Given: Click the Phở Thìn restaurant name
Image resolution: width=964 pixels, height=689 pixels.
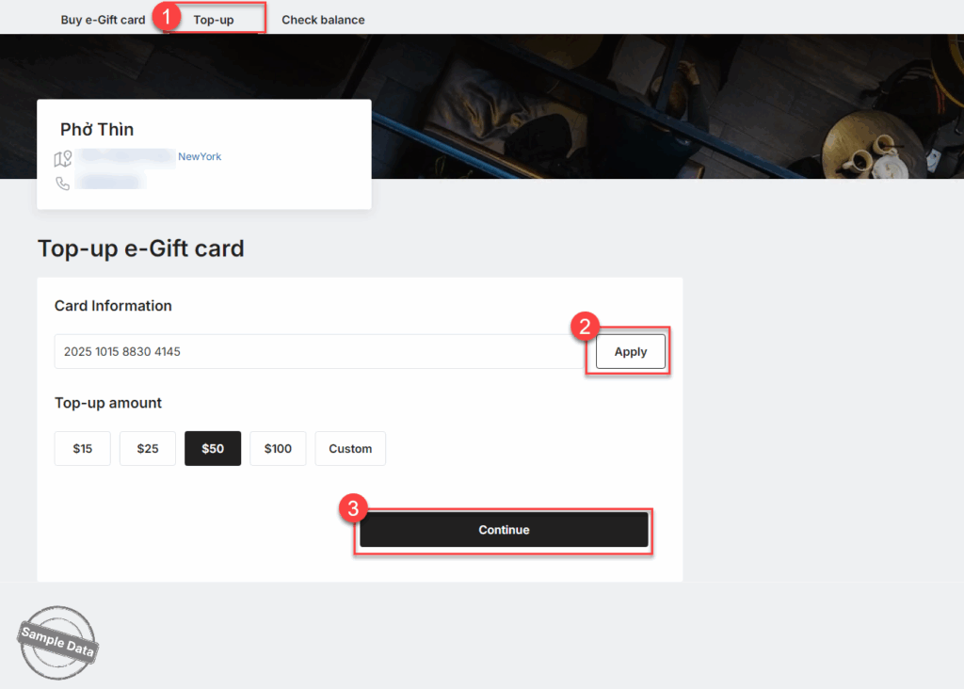Looking at the screenshot, I should click(x=97, y=130).
